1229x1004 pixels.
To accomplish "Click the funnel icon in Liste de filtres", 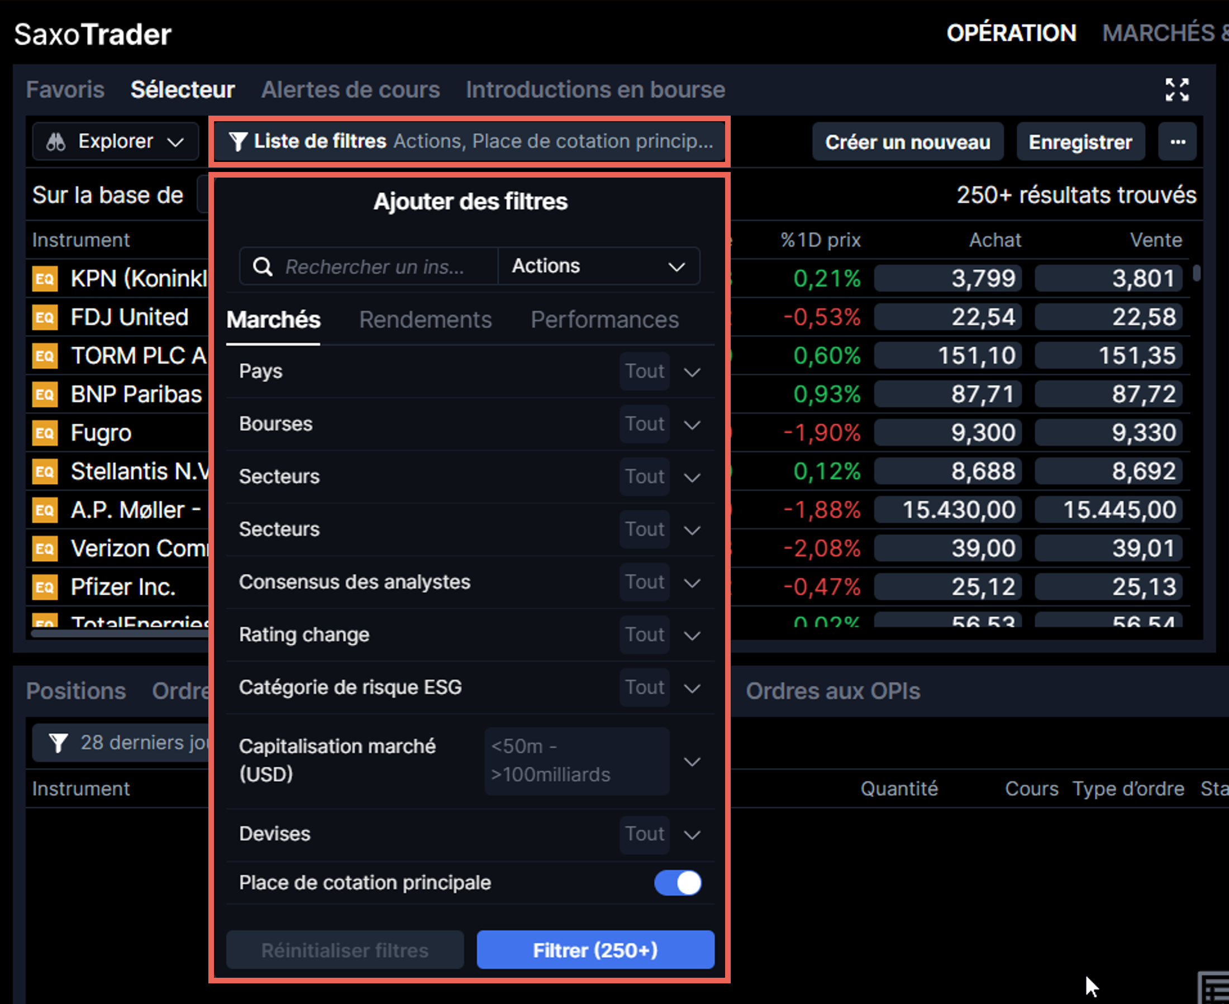I will (238, 141).
